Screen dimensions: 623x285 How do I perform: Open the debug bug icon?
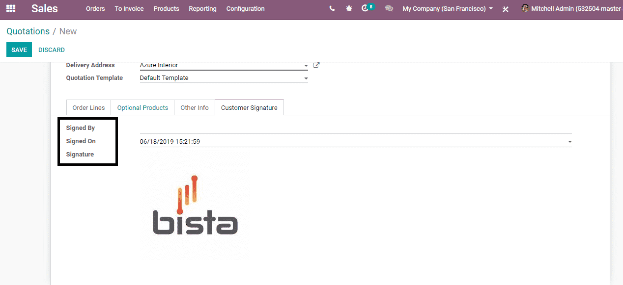click(x=349, y=9)
